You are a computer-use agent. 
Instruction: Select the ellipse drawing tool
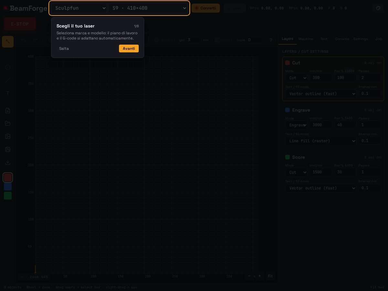(8, 67)
